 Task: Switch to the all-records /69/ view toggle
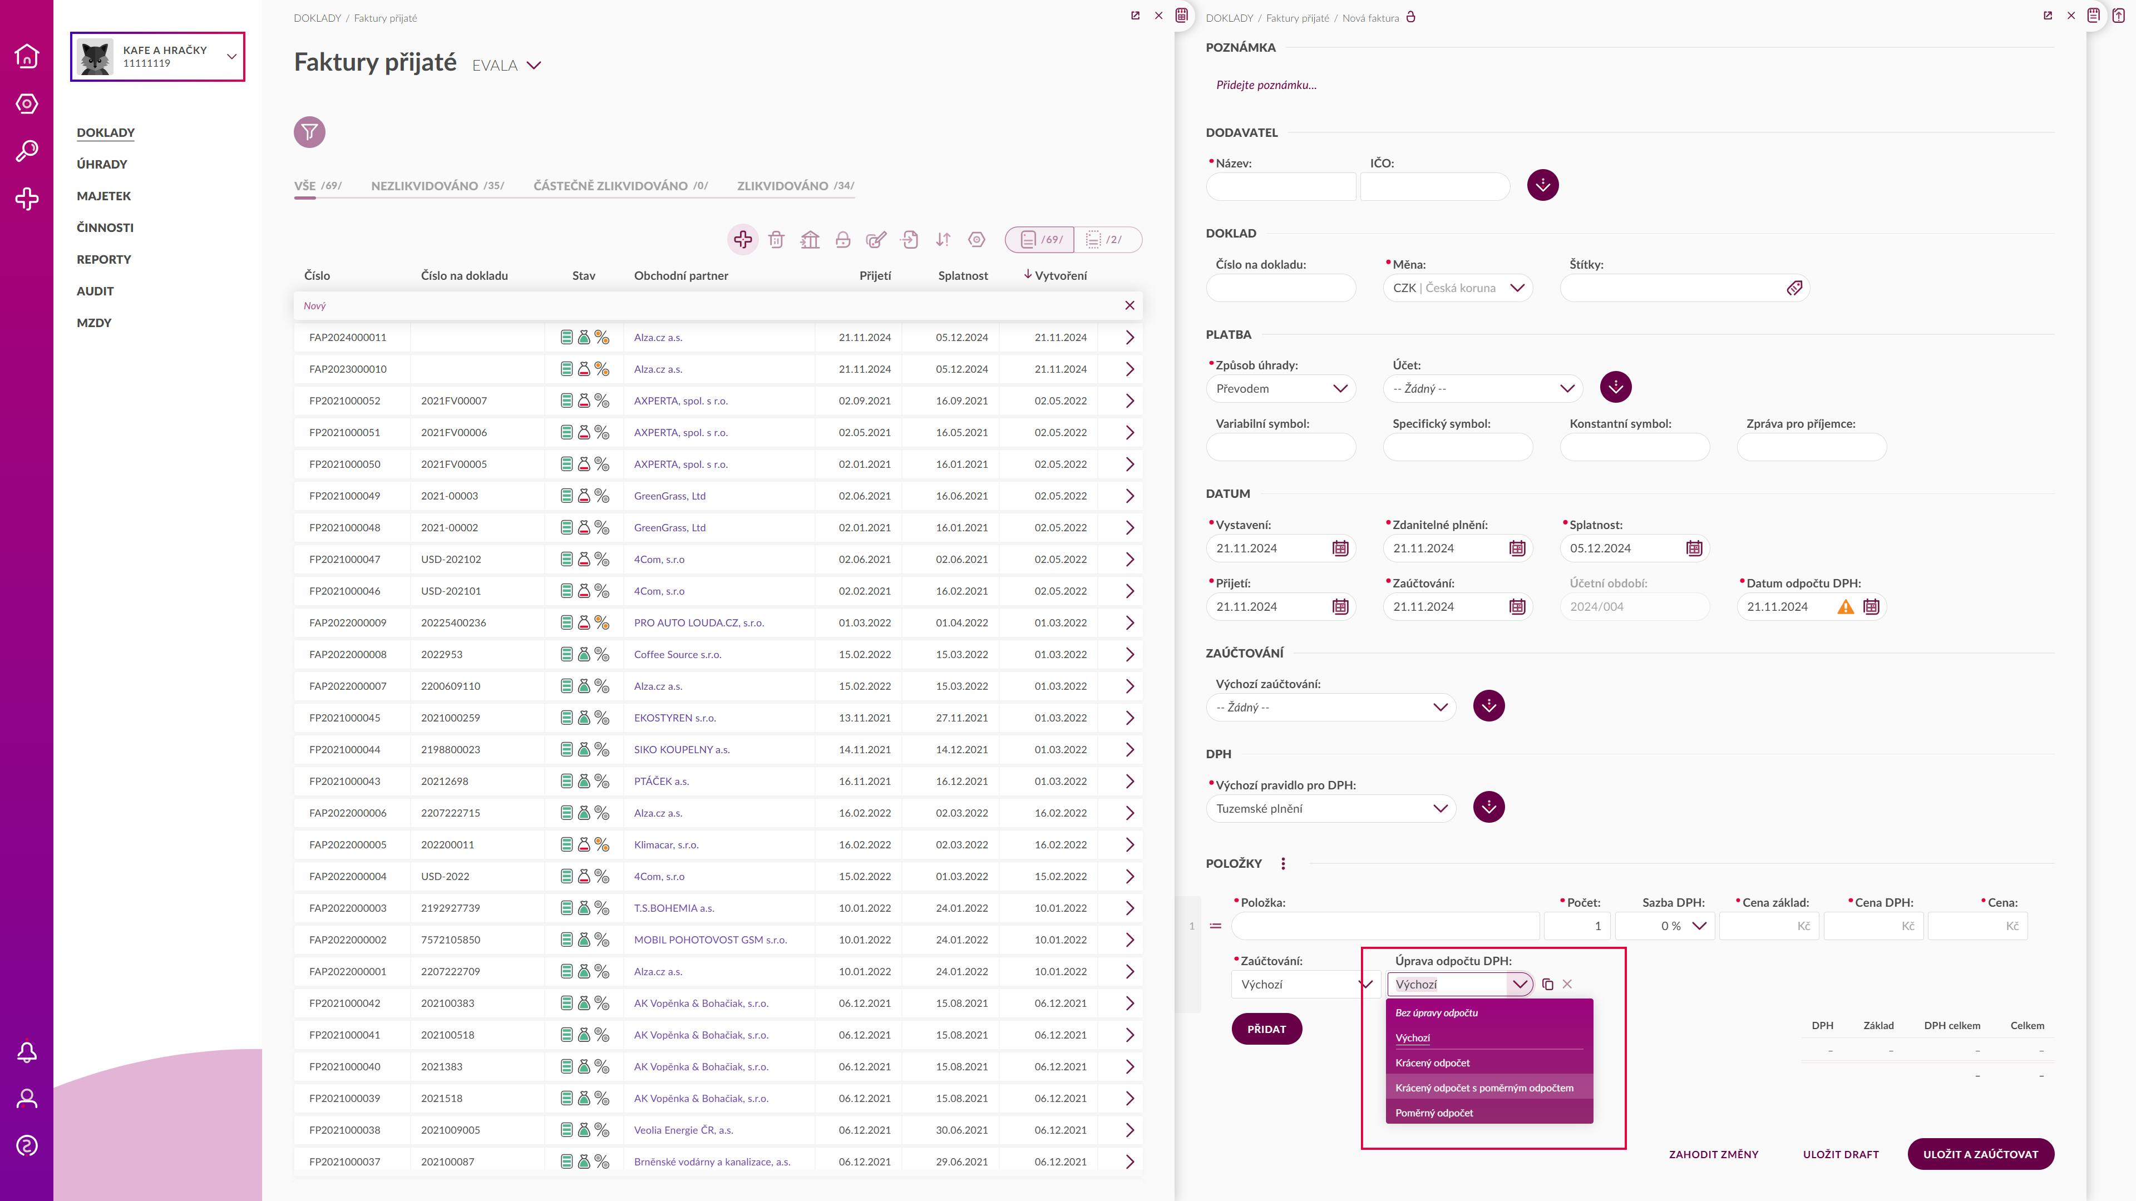[1040, 240]
